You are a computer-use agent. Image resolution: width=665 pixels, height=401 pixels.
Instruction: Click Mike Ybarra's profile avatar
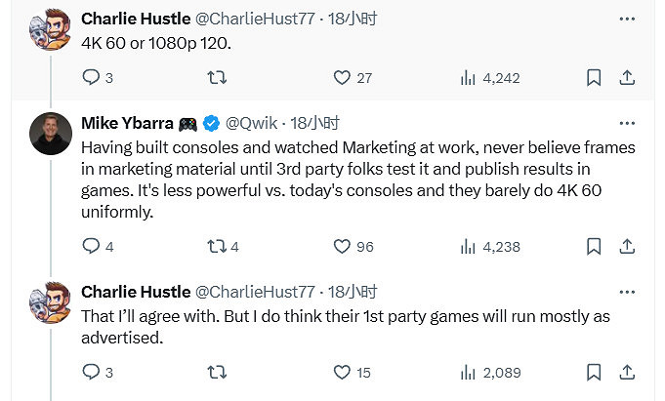[x=50, y=135]
